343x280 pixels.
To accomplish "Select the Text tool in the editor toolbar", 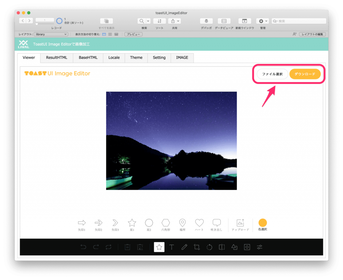I will (171, 247).
